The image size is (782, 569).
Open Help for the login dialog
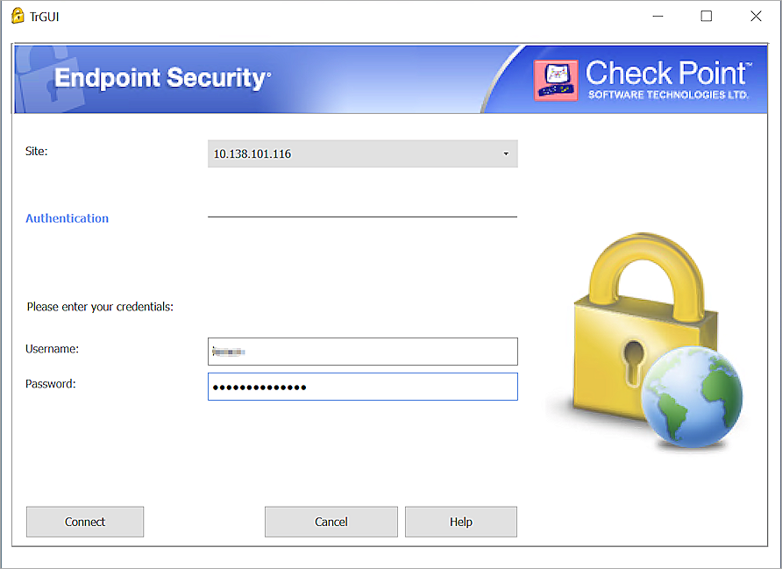pos(460,522)
